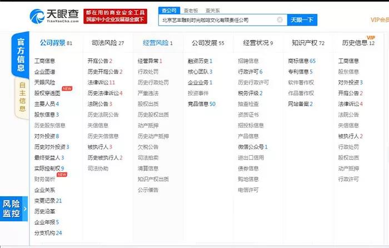The image size is (389, 248).
Task: Open the 知识产权 72 section
Action: [x=308, y=43]
